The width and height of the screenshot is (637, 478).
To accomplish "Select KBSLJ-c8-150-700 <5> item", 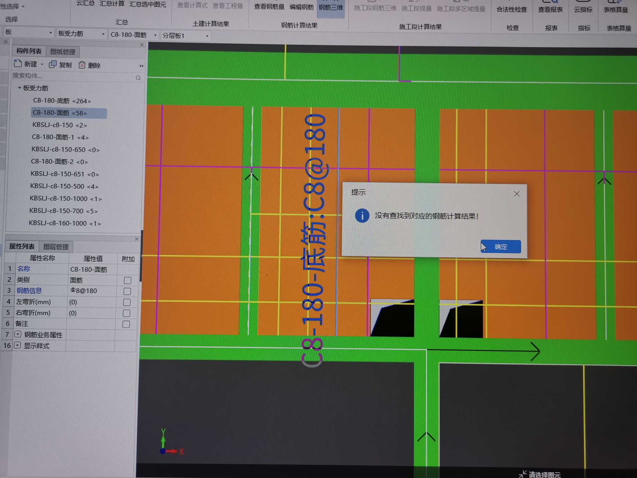I will [64, 211].
